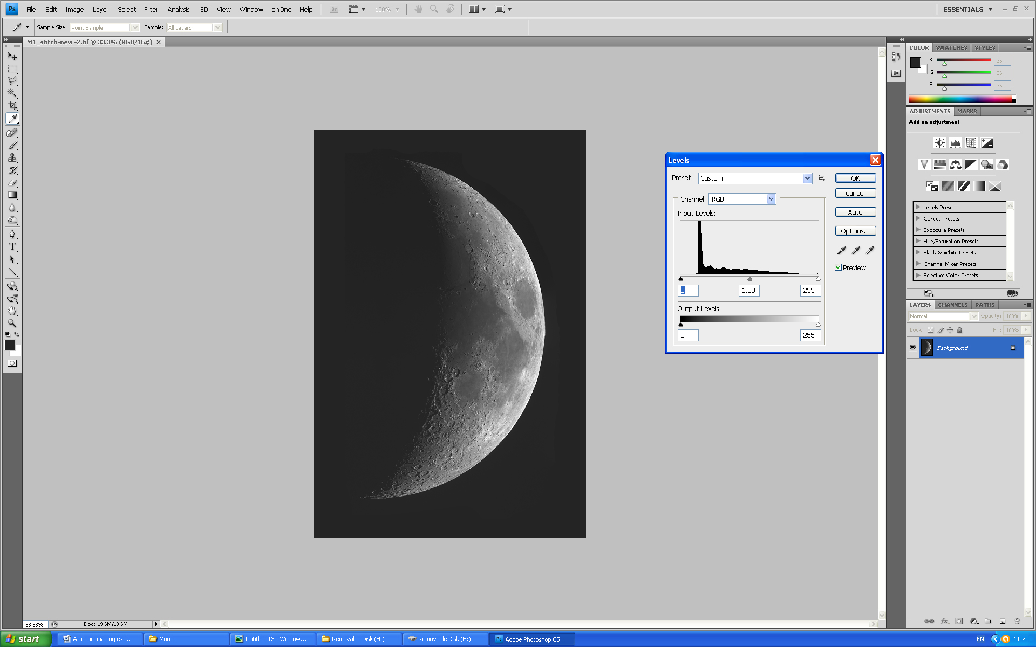The image size is (1036, 647).
Task: Click the Brightness/Contrast adjustment icon
Action: click(x=939, y=143)
